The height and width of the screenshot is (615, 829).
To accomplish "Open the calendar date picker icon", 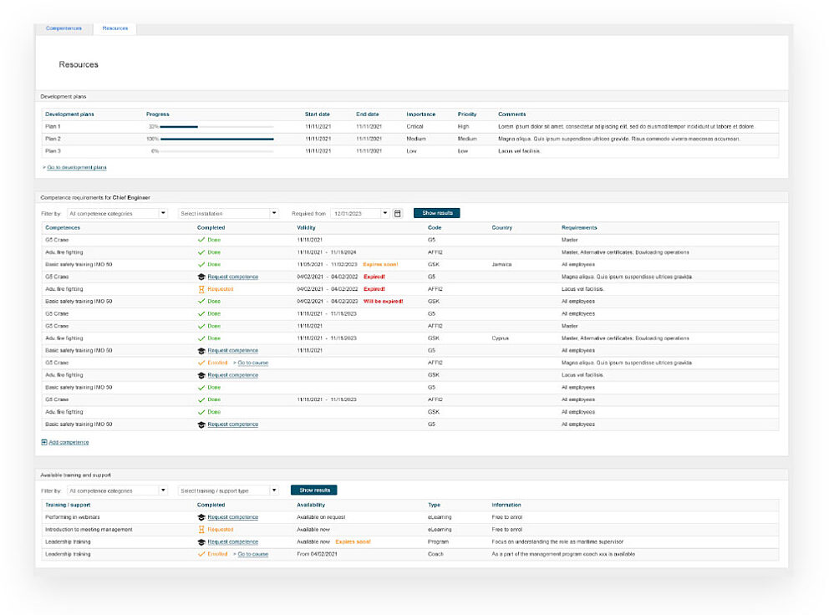I will click(398, 214).
